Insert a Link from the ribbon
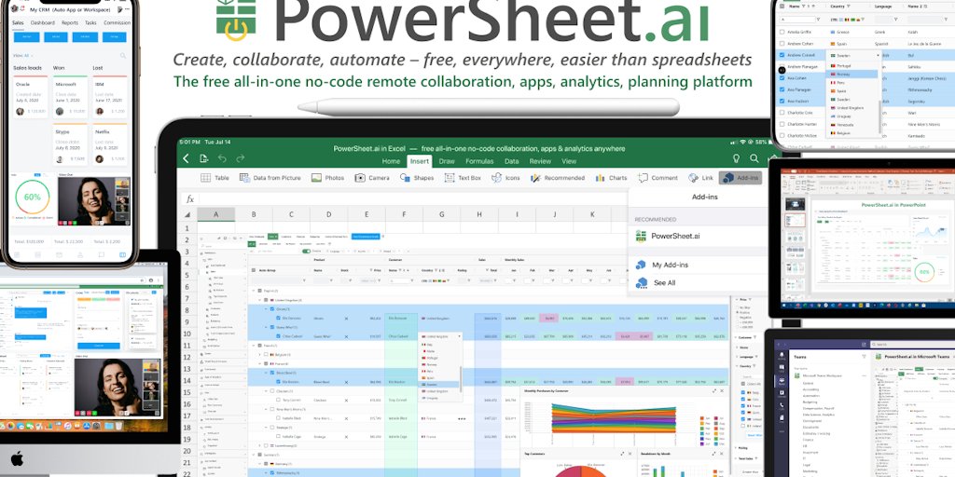 (x=700, y=178)
